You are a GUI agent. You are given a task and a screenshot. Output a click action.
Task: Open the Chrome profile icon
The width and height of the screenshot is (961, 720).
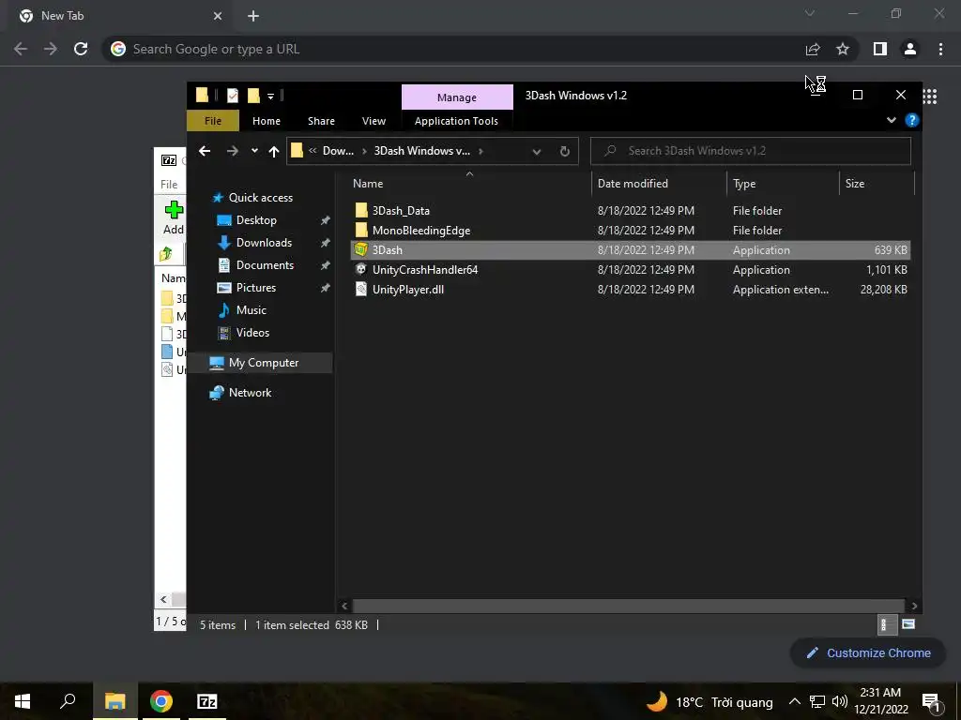click(910, 49)
